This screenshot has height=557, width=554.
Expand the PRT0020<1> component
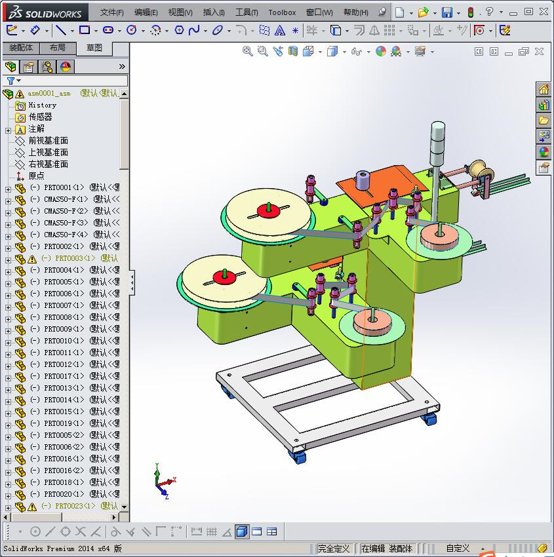point(8,496)
